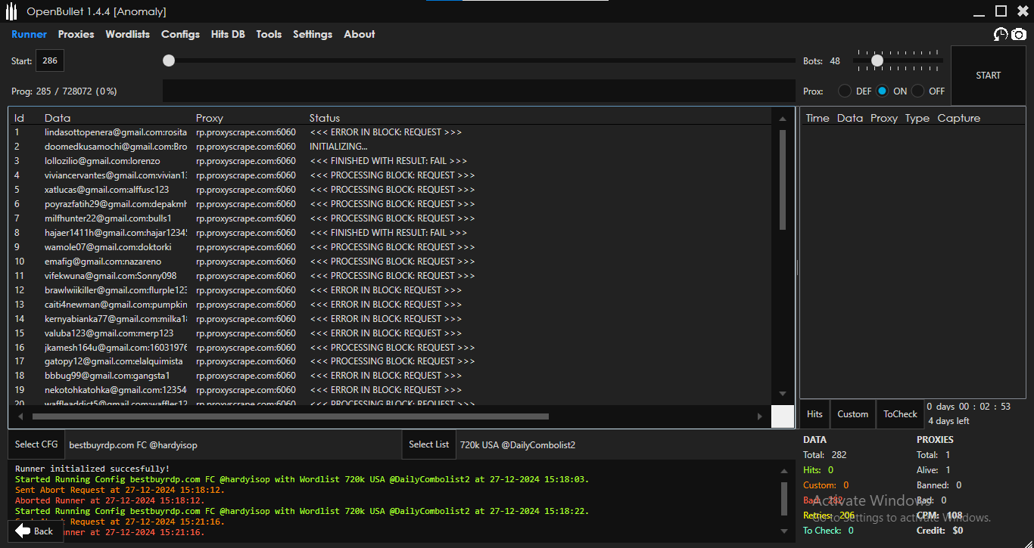This screenshot has height=548, width=1034.
Task: Show the Hits results tab
Action: click(x=814, y=414)
